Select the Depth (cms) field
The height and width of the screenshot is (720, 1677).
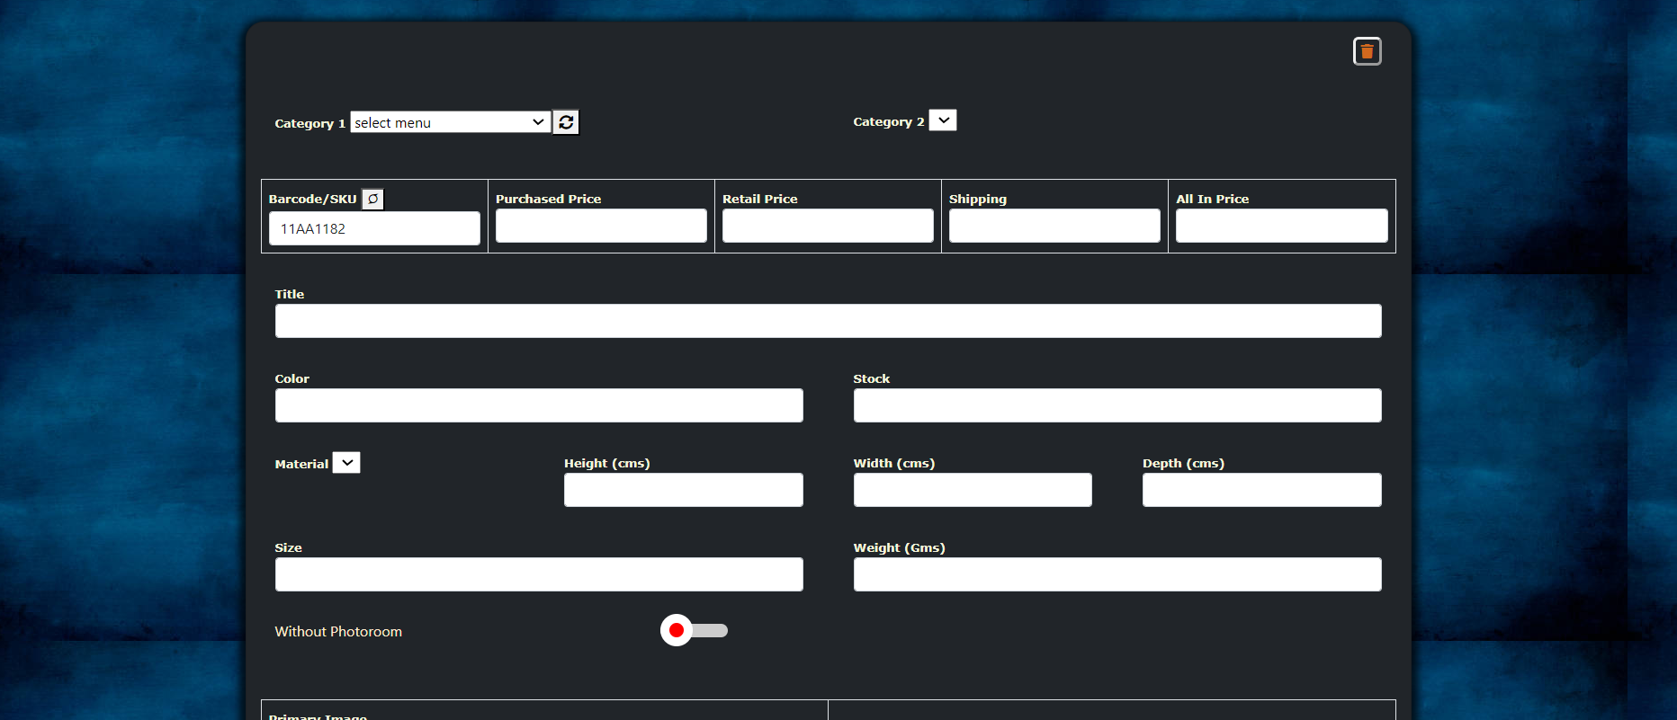point(1261,490)
